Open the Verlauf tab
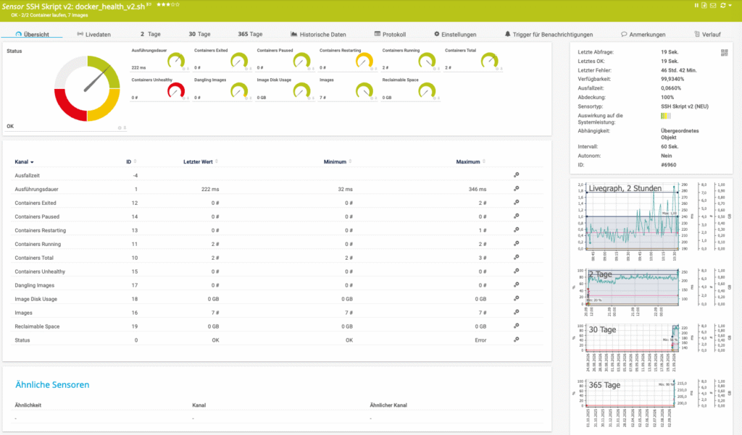This screenshot has height=435, width=742. point(707,35)
